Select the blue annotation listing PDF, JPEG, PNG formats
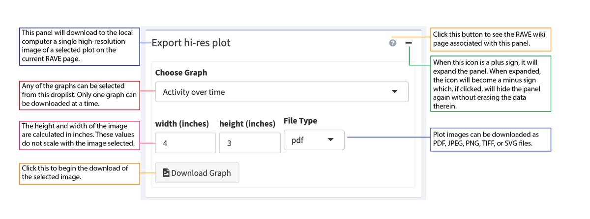This screenshot has width=590, height=219. tap(491, 139)
